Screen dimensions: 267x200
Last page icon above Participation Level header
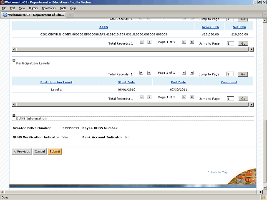[x=191, y=73]
